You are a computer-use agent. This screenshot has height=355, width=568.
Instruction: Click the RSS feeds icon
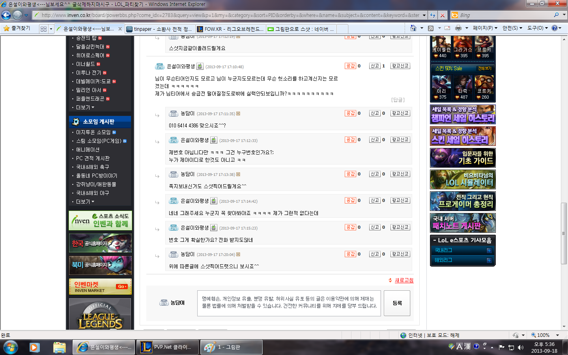click(431, 28)
